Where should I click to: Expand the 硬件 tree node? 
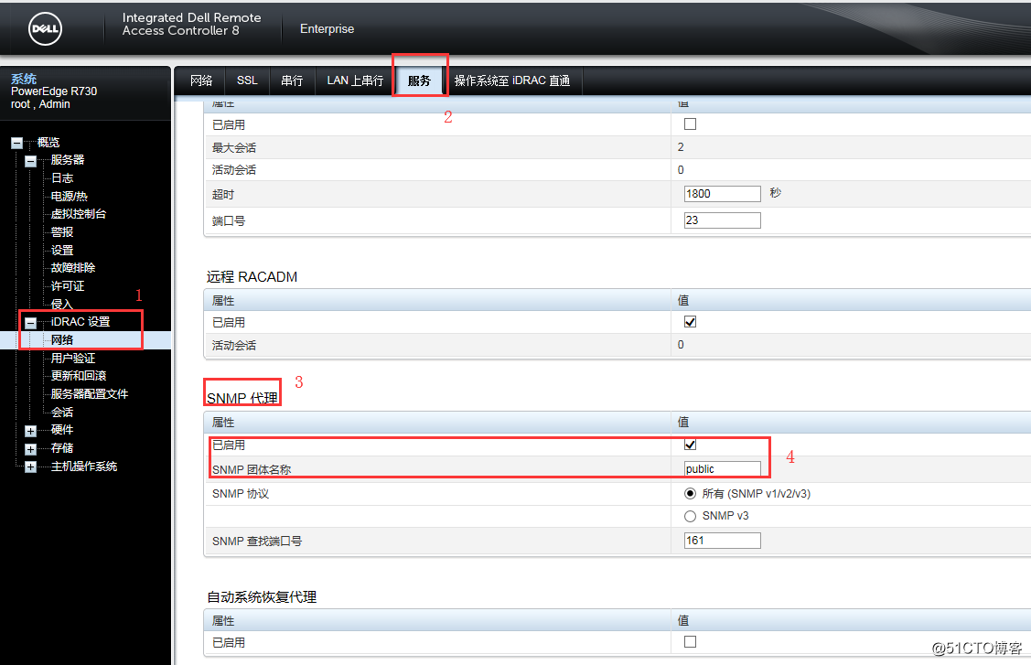point(30,431)
